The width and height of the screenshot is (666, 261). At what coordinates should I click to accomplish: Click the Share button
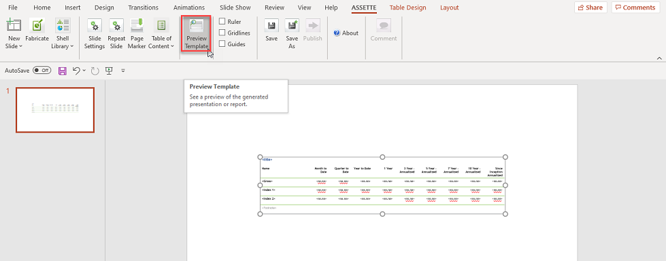point(590,7)
